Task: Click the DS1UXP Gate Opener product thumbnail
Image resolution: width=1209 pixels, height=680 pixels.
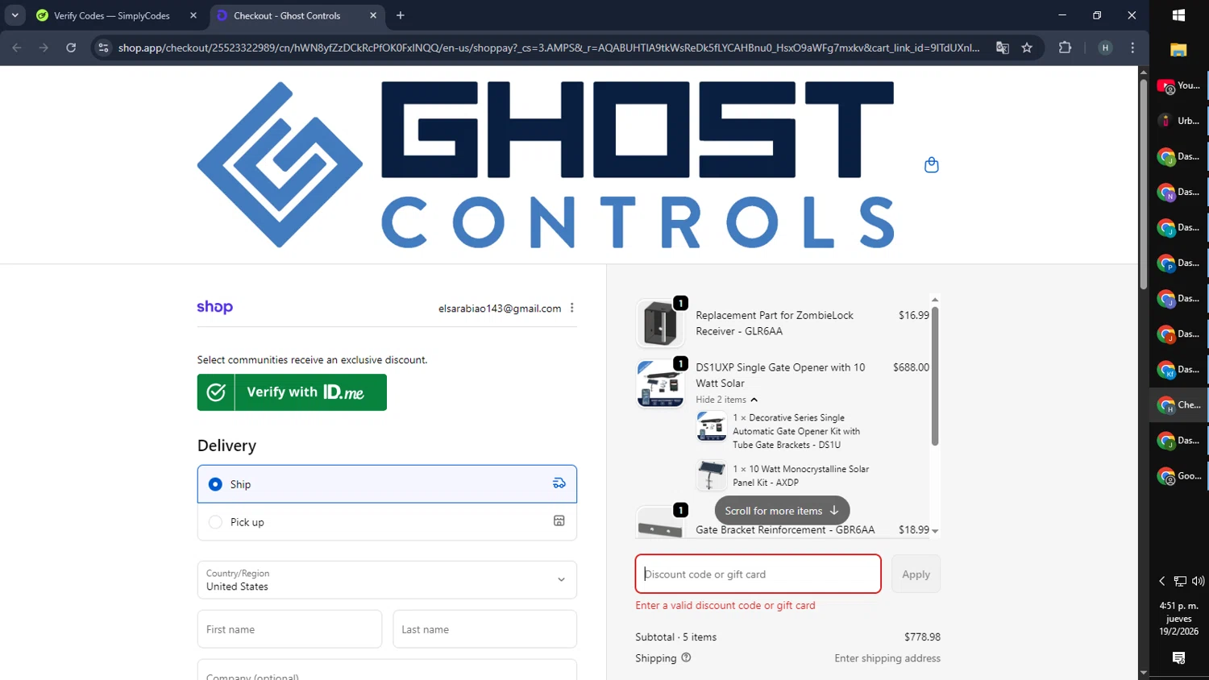Action: click(660, 384)
